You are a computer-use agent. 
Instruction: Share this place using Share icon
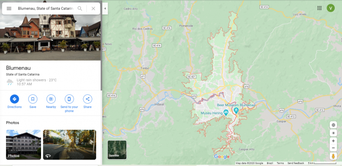pos(88,99)
